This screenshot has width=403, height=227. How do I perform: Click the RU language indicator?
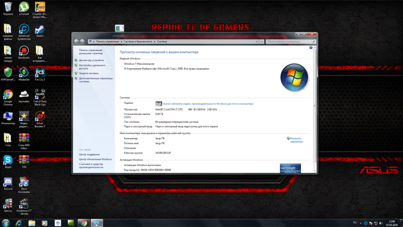pyautogui.click(x=355, y=222)
